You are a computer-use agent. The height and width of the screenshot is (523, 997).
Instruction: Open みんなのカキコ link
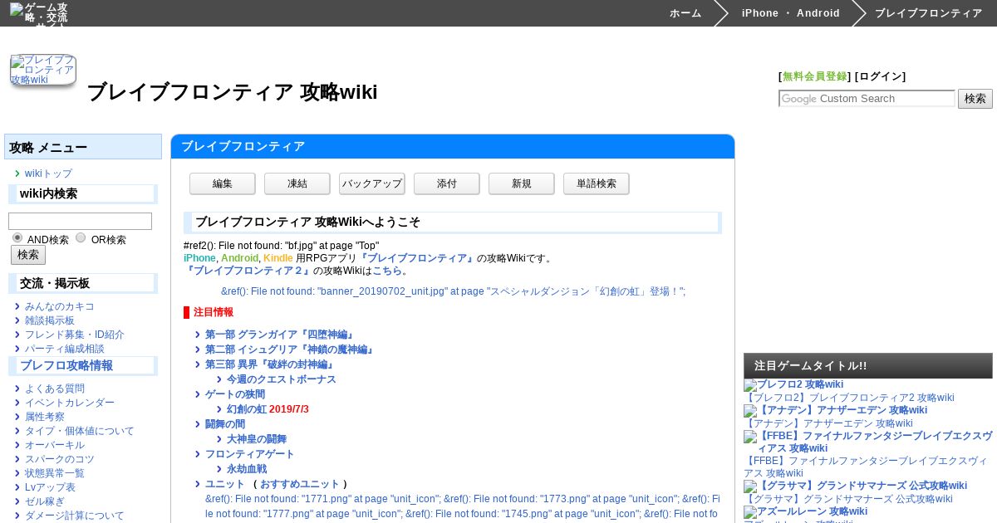[x=59, y=306]
